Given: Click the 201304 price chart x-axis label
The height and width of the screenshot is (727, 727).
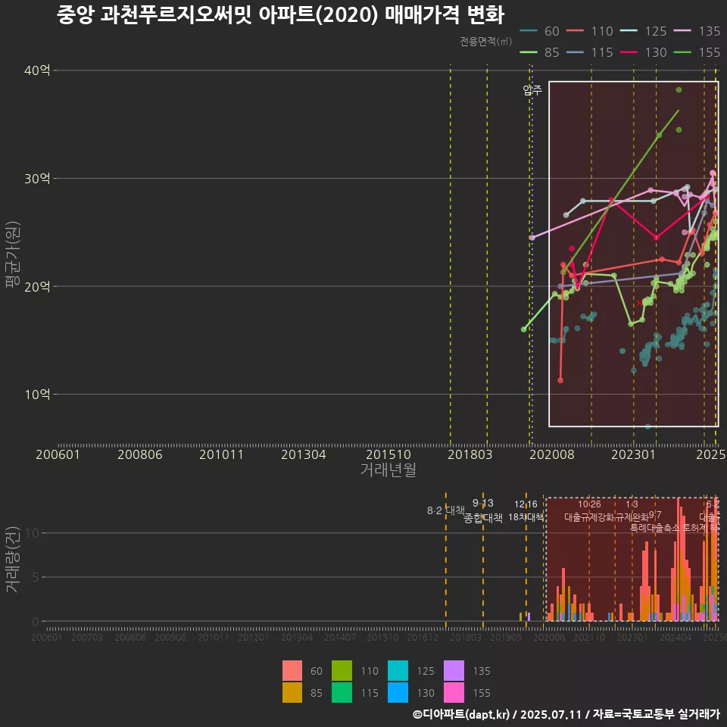Looking at the screenshot, I should click(x=304, y=454).
